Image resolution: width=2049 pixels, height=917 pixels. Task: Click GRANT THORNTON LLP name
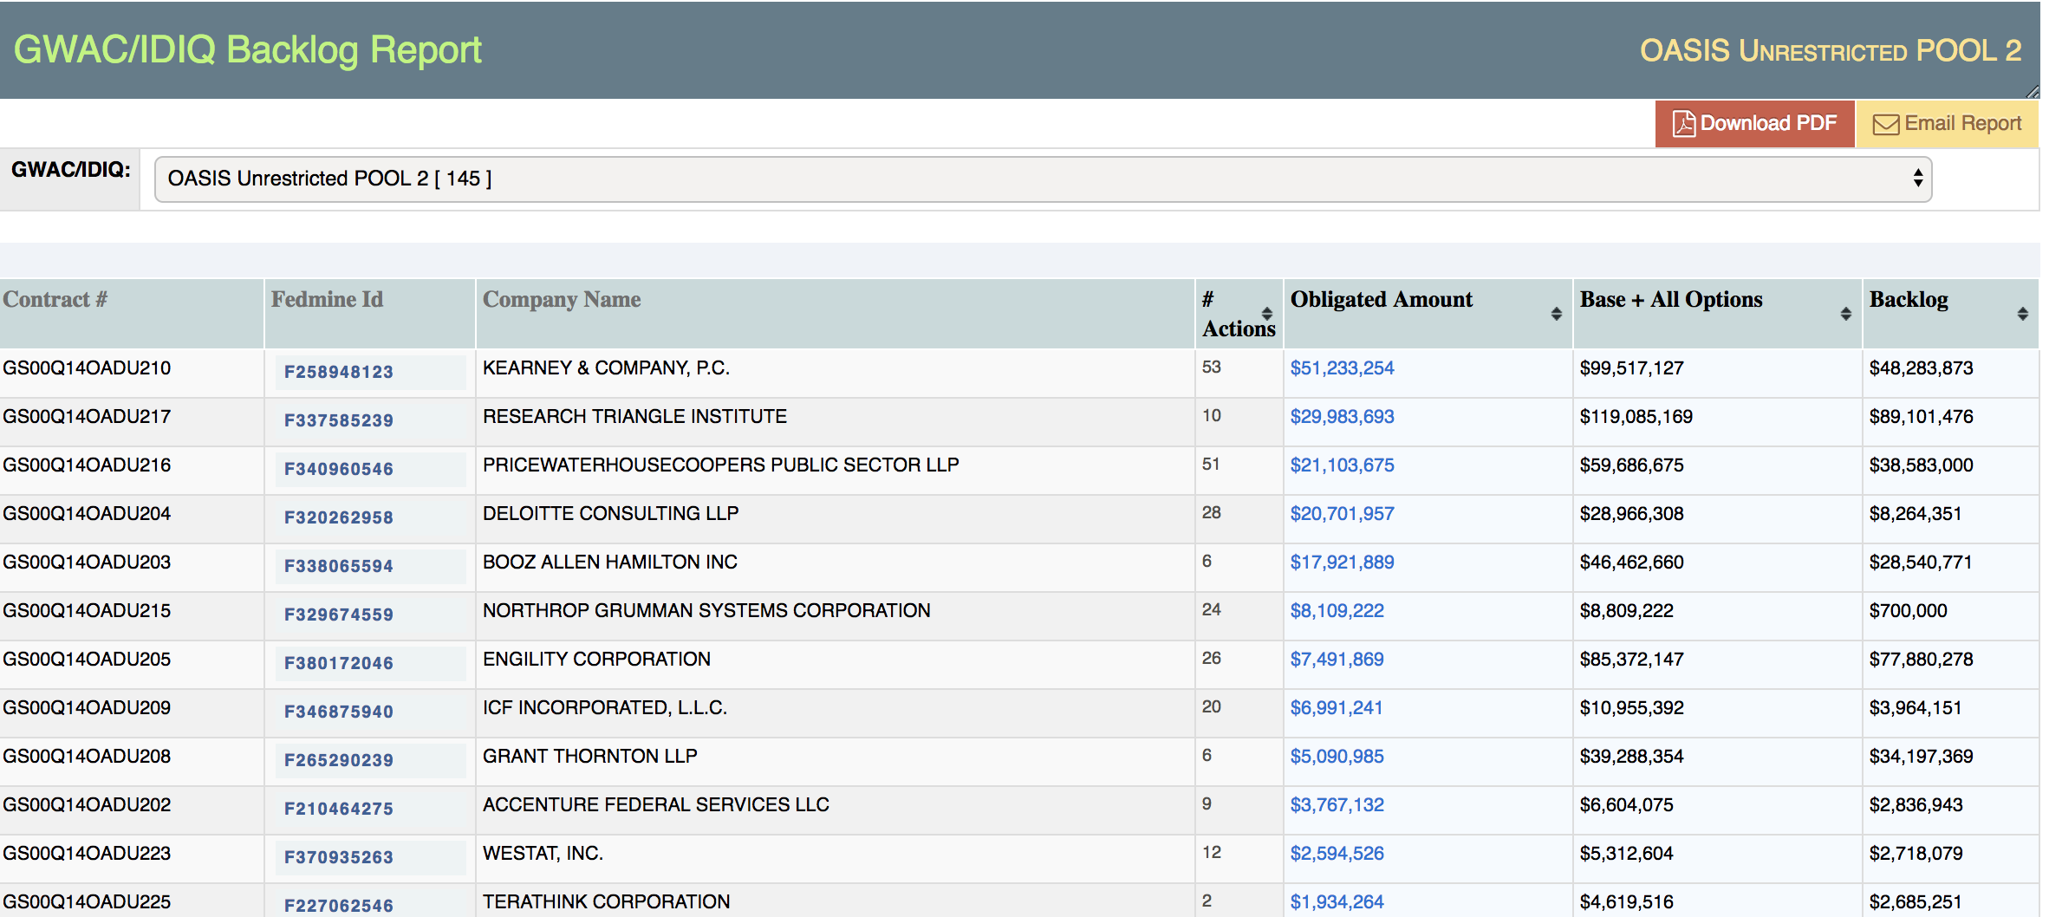pyautogui.click(x=589, y=757)
